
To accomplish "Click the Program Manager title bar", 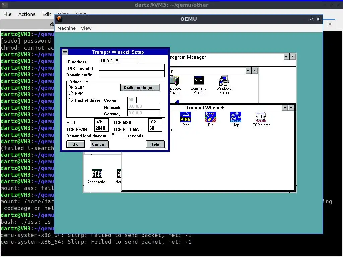I will tap(226, 57).
